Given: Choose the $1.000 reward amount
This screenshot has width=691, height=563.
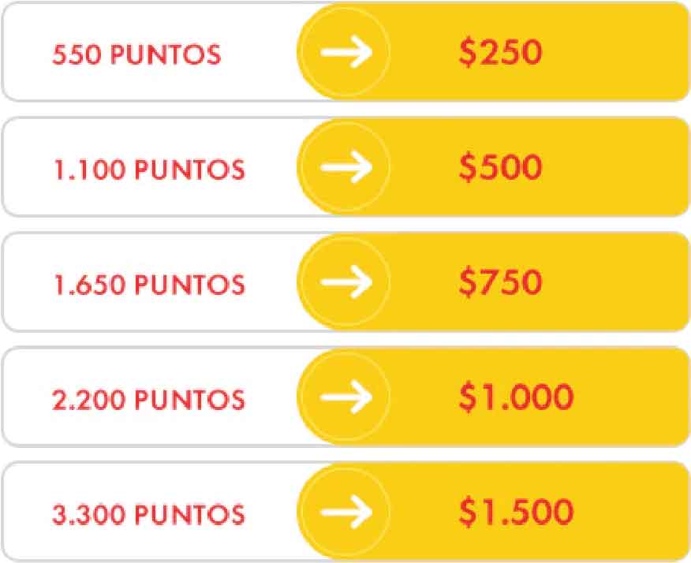Looking at the screenshot, I should tap(516, 397).
